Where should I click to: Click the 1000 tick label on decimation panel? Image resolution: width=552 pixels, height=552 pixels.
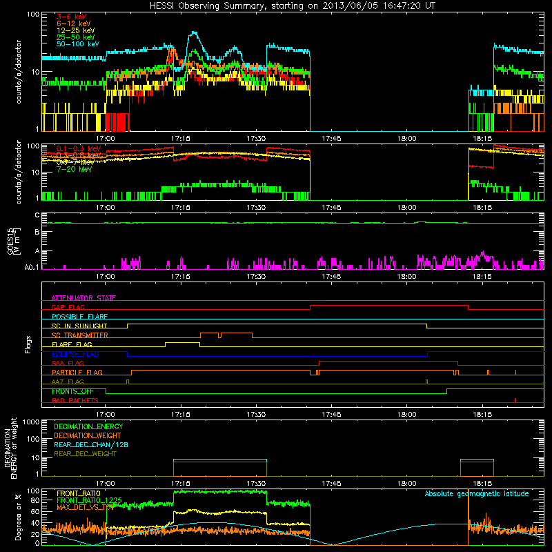[31, 422]
